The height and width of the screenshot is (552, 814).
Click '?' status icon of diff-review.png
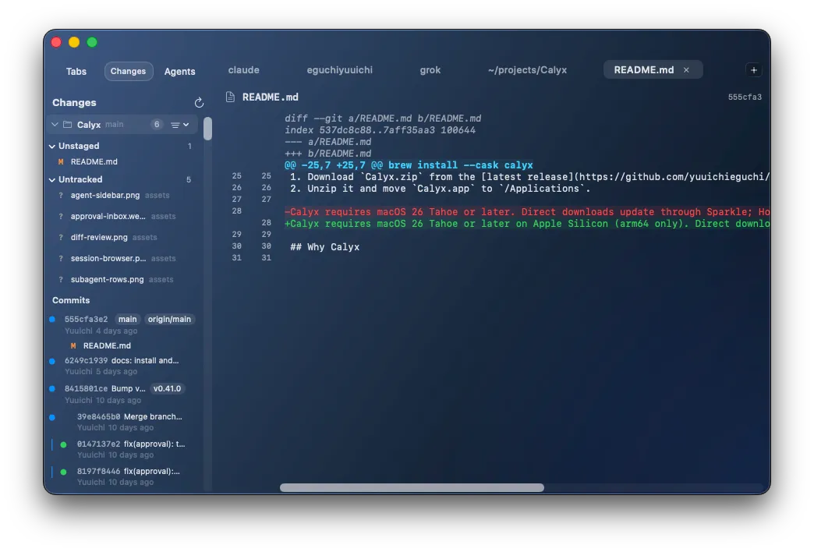click(61, 238)
